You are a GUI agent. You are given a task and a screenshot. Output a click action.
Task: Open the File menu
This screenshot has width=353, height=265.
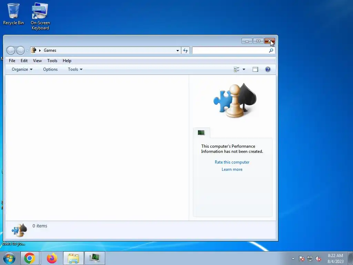point(12,61)
